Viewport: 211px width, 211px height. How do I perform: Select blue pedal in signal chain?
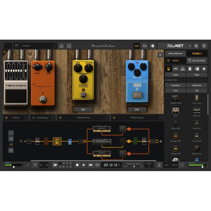point(70,142)
